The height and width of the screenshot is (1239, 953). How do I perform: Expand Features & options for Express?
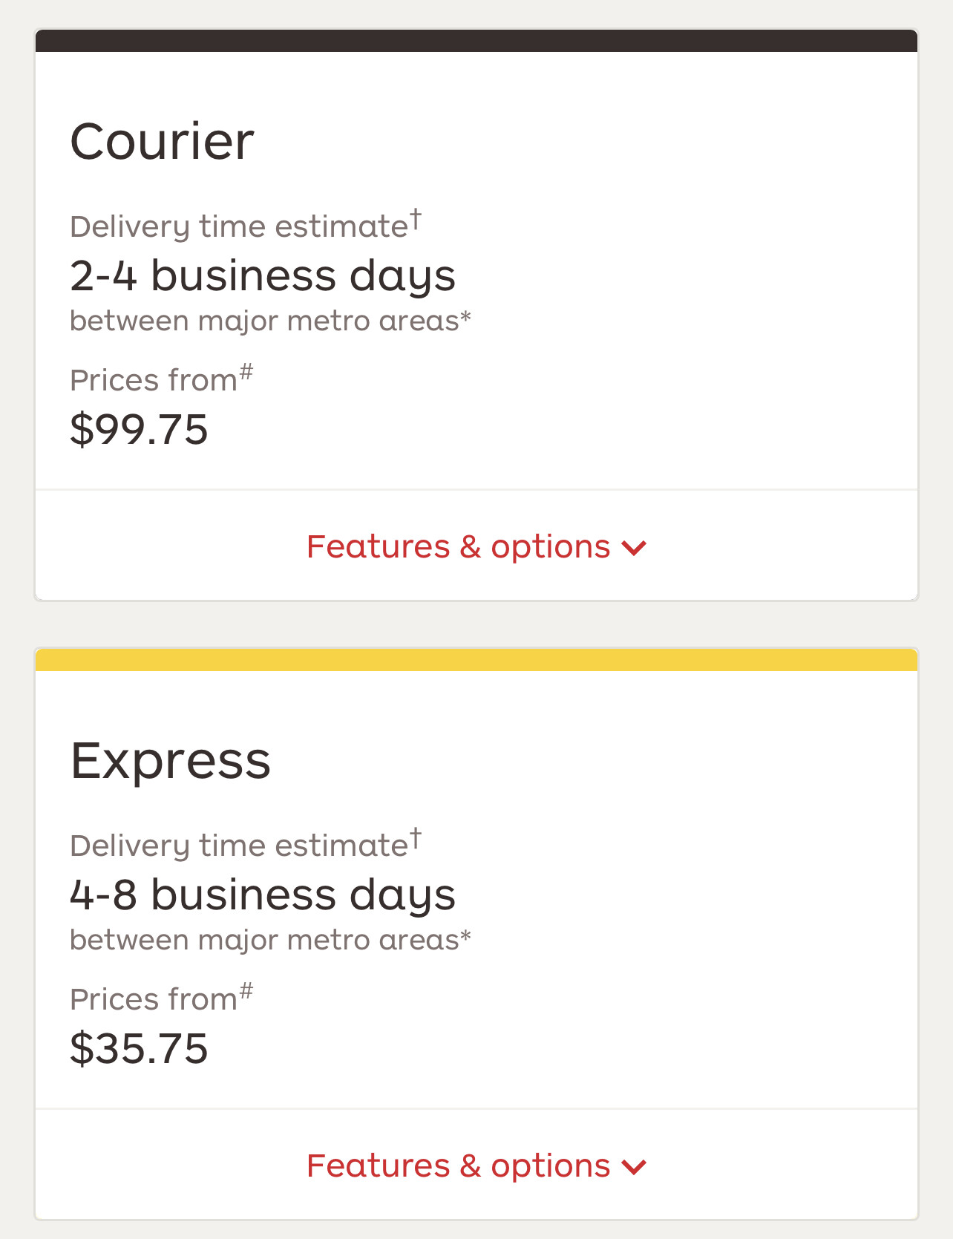[459, 1166]
